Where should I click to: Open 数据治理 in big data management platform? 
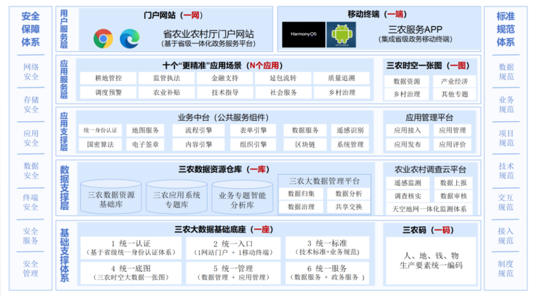[x=301, y=207]
